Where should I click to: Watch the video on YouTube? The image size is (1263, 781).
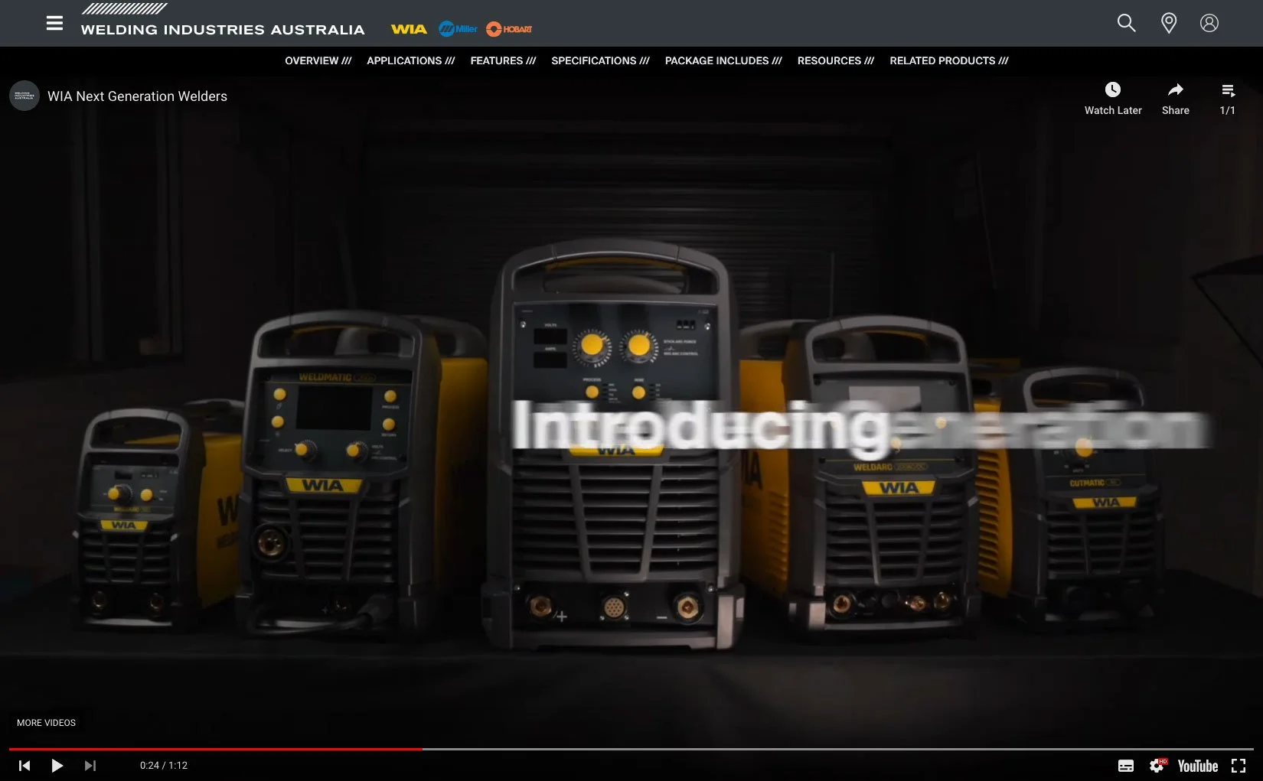click(1198, 766)
